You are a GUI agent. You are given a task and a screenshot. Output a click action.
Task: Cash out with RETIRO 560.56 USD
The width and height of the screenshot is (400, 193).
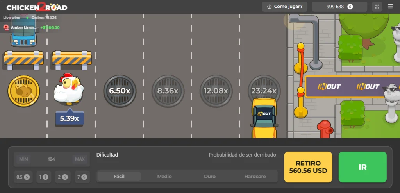[x=308, y=167]
